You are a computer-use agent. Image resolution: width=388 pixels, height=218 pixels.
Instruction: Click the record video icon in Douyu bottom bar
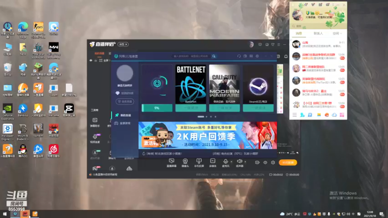click(258, 162)
